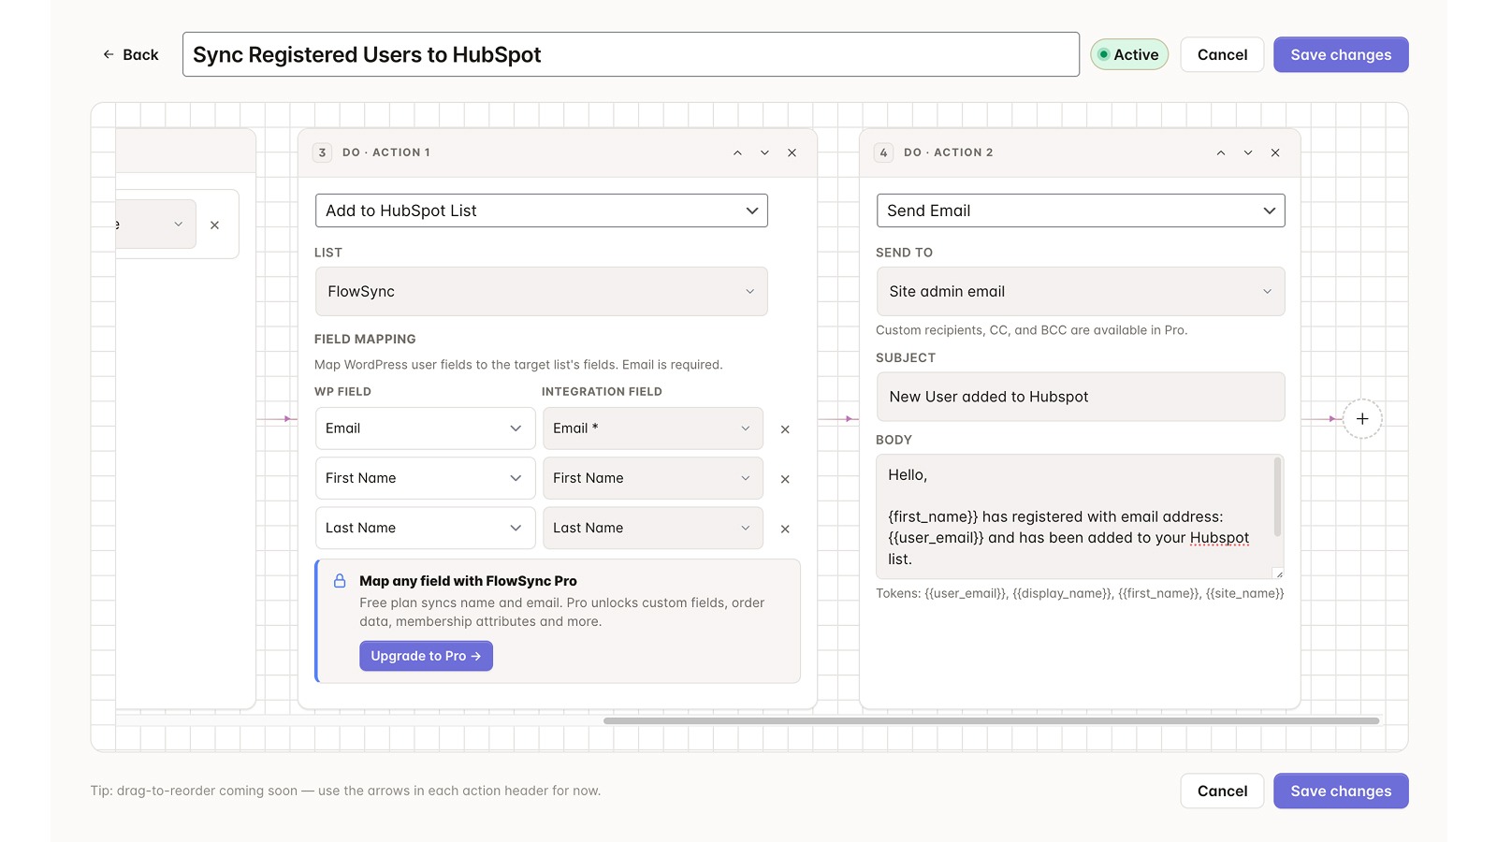The height and width of the screenshot is (842, 1497).
Task: Click the "Custom recipients, CC, and BCC" note
Action: point(1031,330)
